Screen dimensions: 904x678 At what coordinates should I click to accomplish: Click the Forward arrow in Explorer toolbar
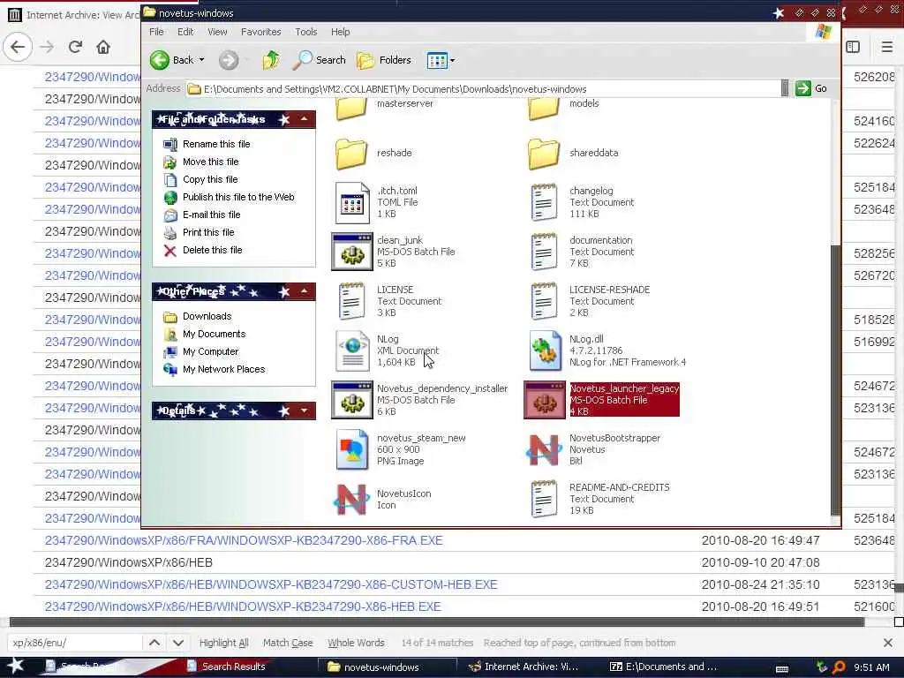(x=229, y=60)
